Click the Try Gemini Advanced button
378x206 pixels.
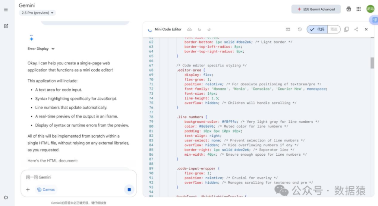coord(316,9)
